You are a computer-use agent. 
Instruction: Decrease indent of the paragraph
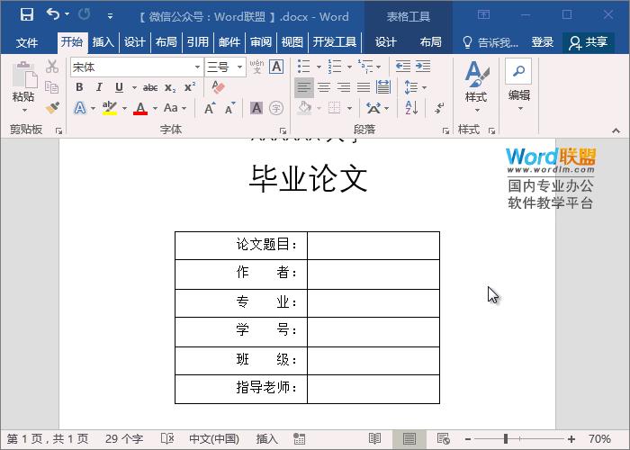pyautogui.click(x=402, y=66)
